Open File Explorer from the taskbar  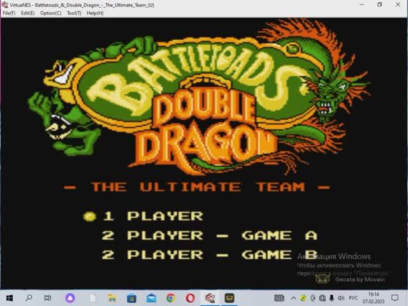[112, 298]
